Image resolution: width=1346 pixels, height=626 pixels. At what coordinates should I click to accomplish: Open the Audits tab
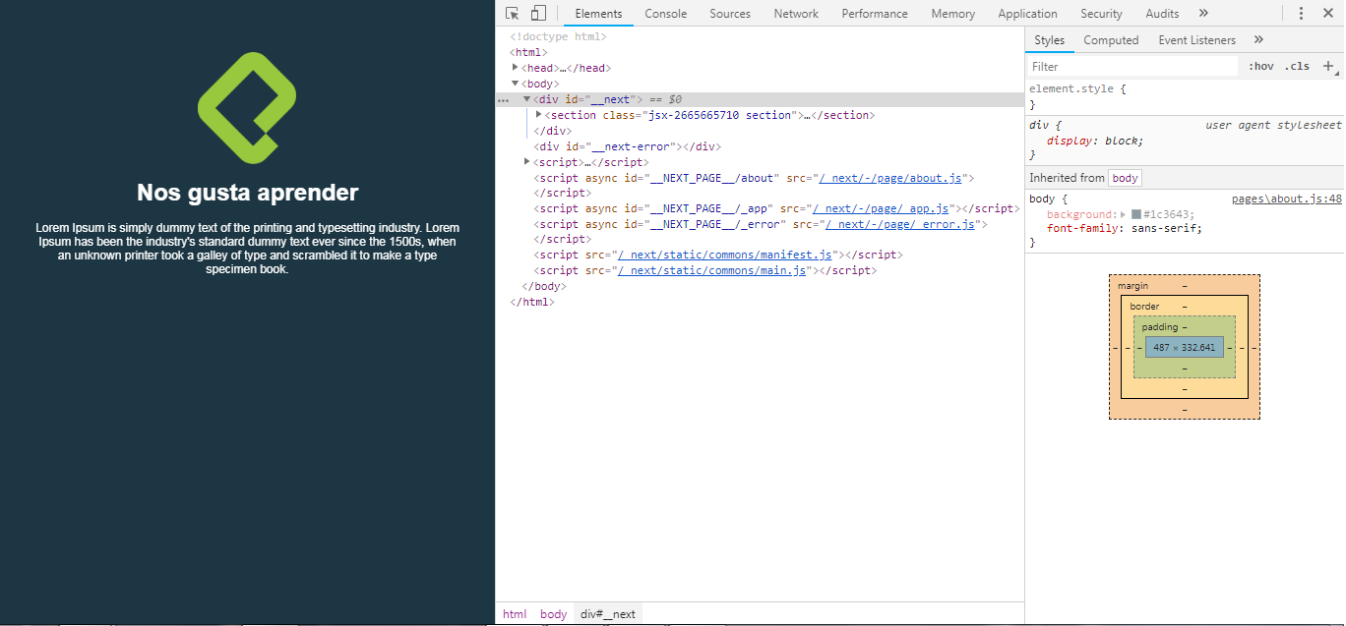pos(1162,14)
